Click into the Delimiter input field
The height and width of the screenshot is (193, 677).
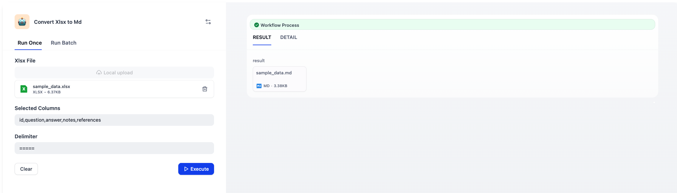coord(114,148)
